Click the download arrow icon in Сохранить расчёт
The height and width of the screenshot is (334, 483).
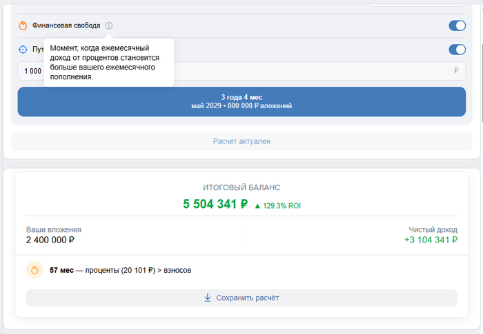[208, 298]
